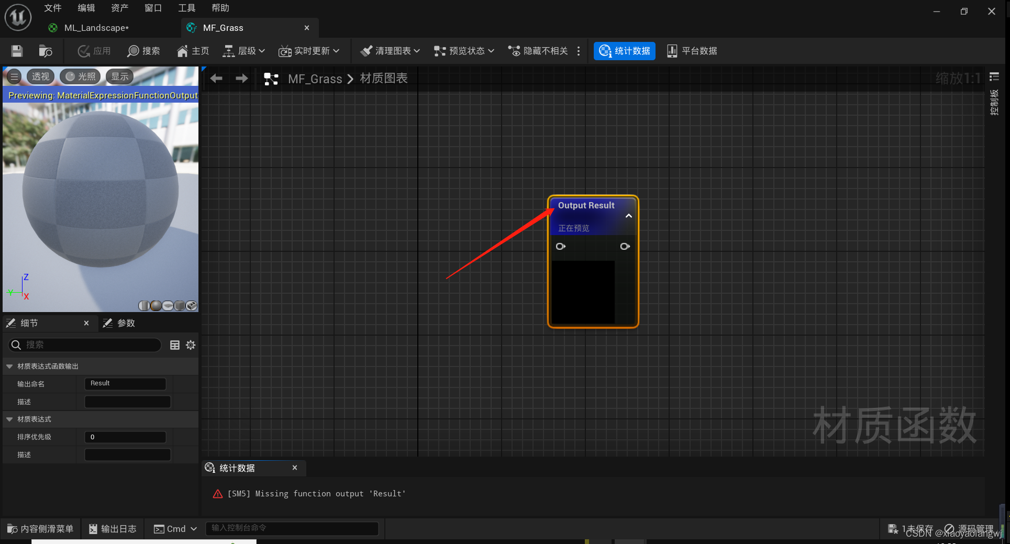The height and width of the screenshot is (544, 1010).
Task: Click the 主页 home icon
Action: pyautogui.click(x=193, y=51)
